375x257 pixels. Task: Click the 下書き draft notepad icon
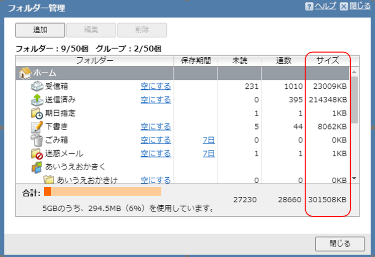point(37,126)
